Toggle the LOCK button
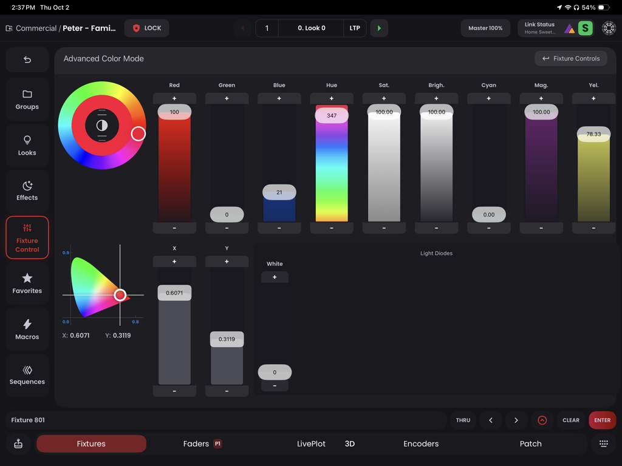The width and height of the screenshot is (622, 466). pyautogui.click(x=146, y=28)
